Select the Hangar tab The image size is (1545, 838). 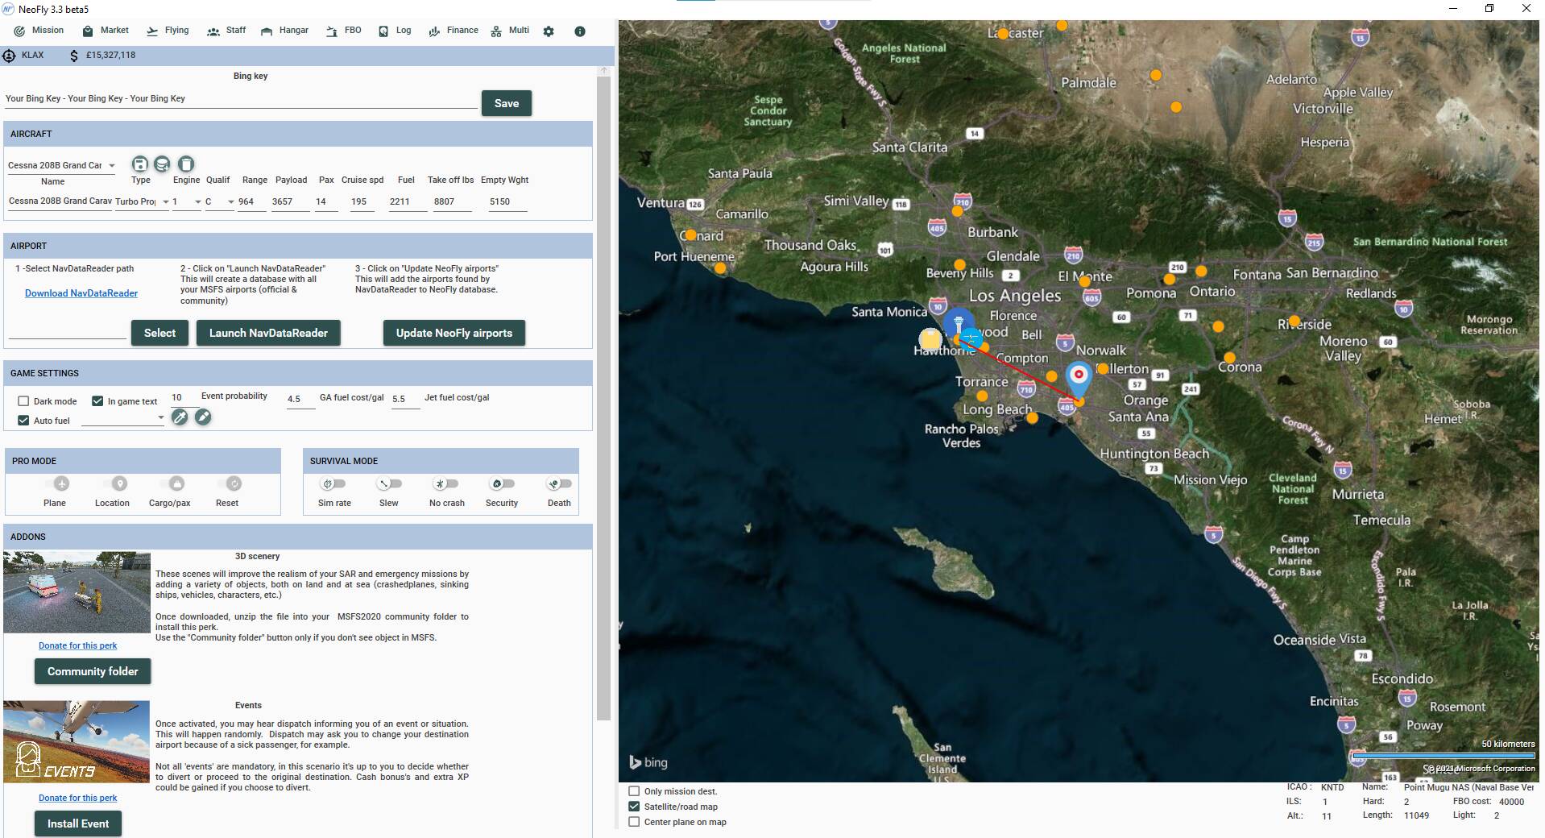(x=284, y=31)
